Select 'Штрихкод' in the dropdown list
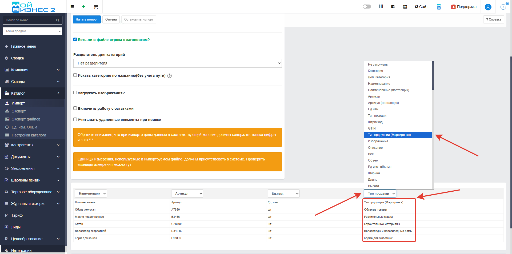 pyautogui.click(x=375, y=122)
